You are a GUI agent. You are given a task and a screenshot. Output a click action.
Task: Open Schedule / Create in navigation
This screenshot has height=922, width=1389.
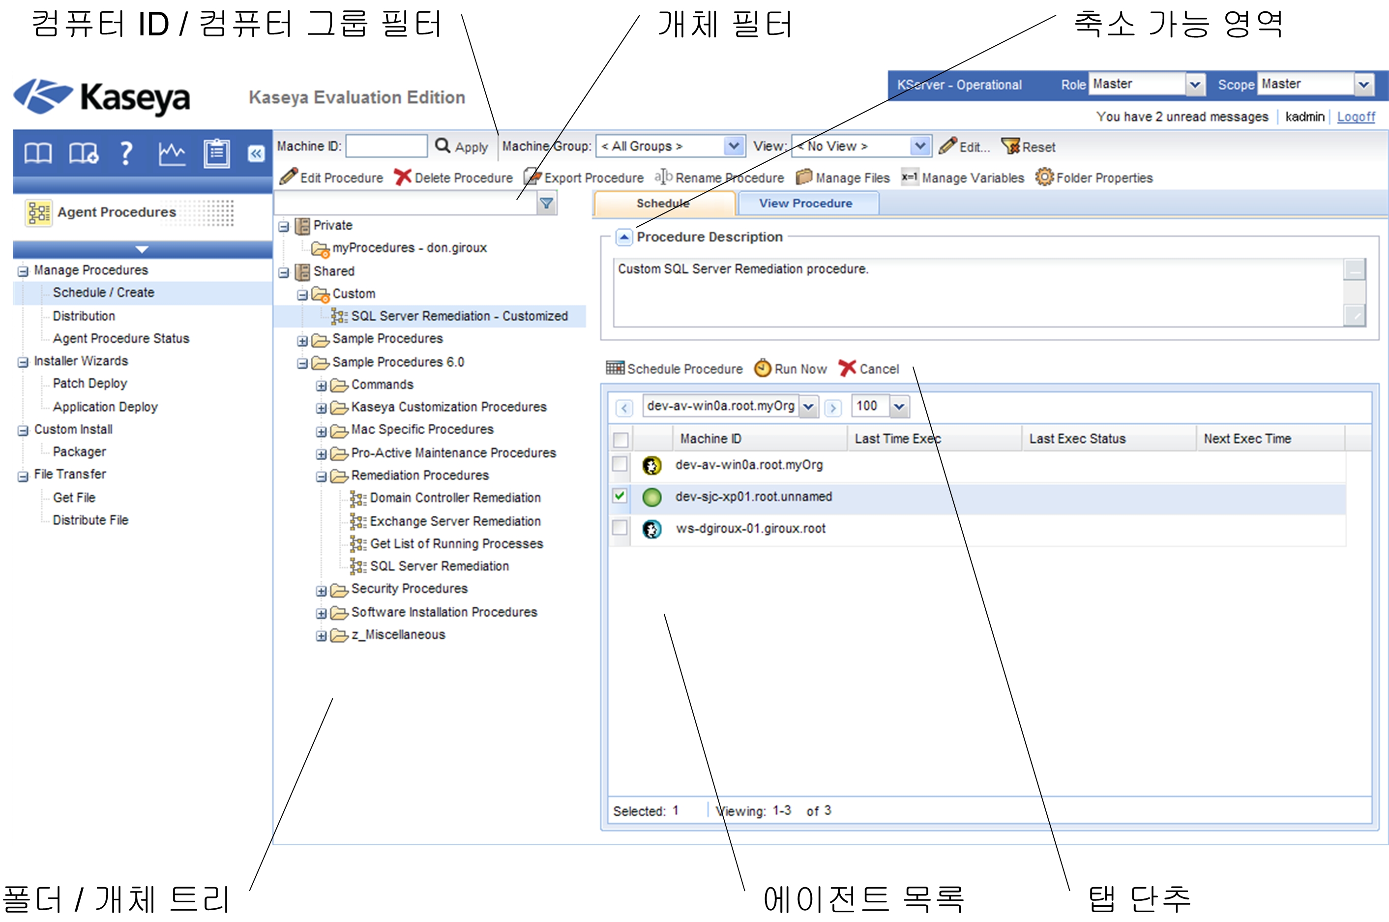click(103, 292)
